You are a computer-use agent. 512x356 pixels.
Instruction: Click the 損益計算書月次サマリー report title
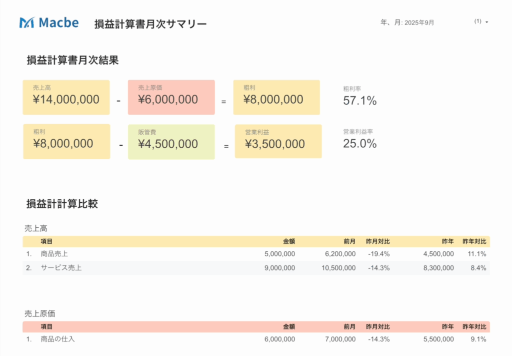pyautogui.click(x=150, y=24)
